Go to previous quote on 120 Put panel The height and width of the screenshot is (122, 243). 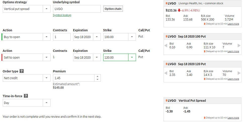coord(166,73)
